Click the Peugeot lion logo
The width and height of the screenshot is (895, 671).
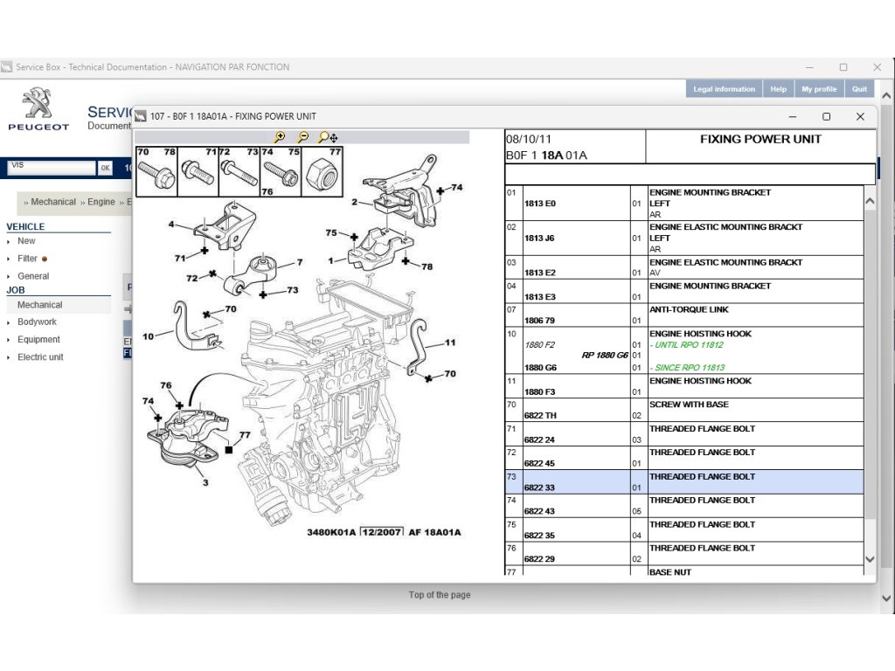click(x=38, y=103)
